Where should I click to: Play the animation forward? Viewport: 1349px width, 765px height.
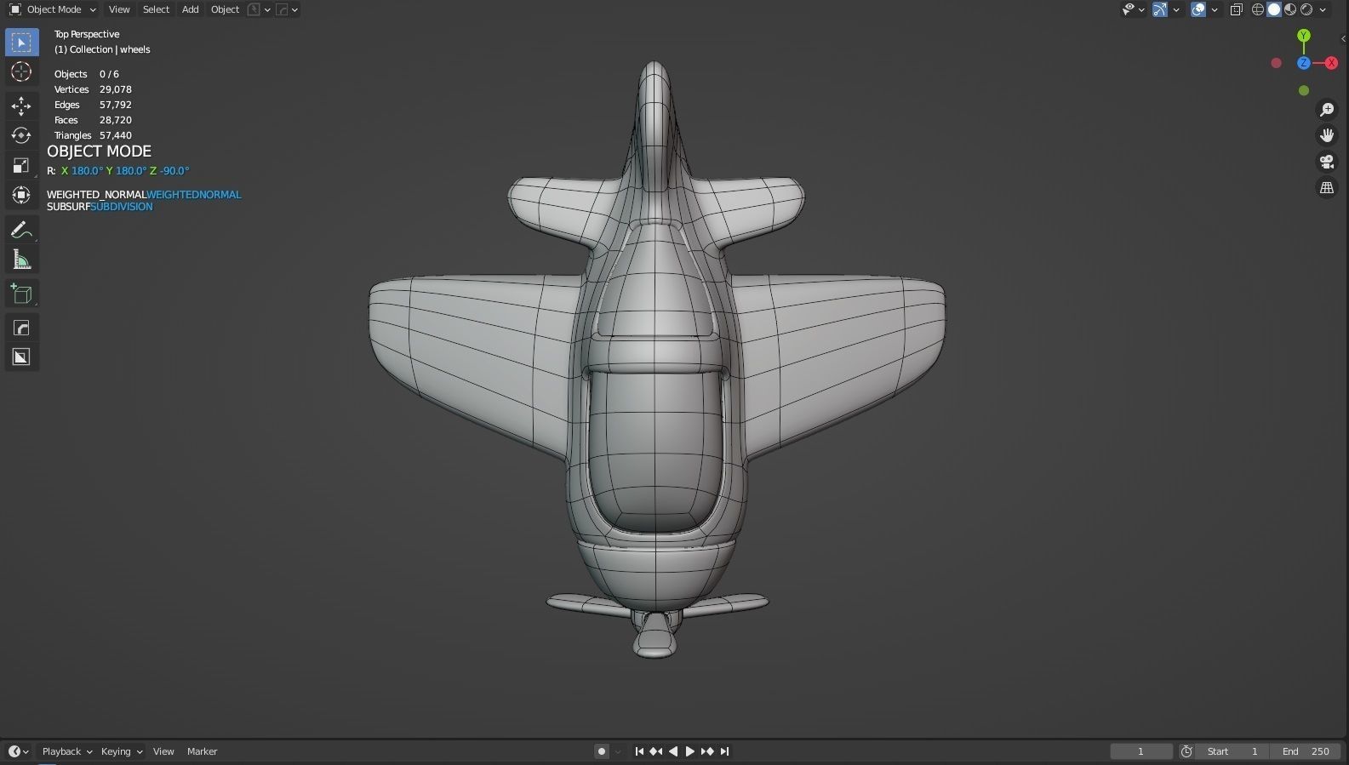pos(690,751)
